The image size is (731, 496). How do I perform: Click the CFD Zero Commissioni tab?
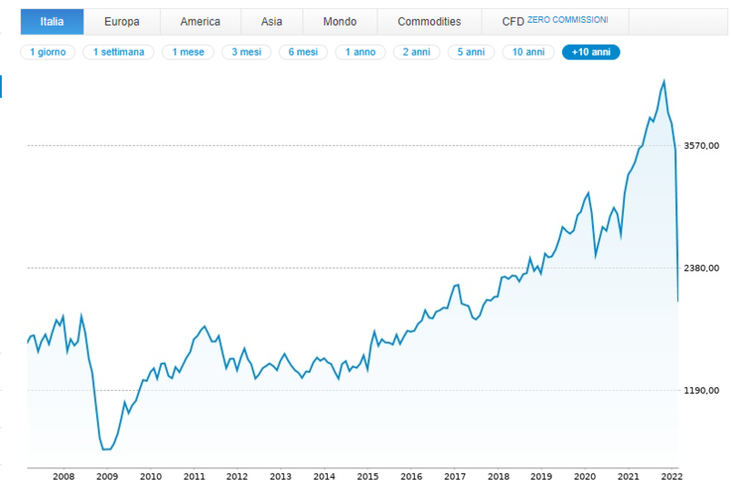pos(555,21)
